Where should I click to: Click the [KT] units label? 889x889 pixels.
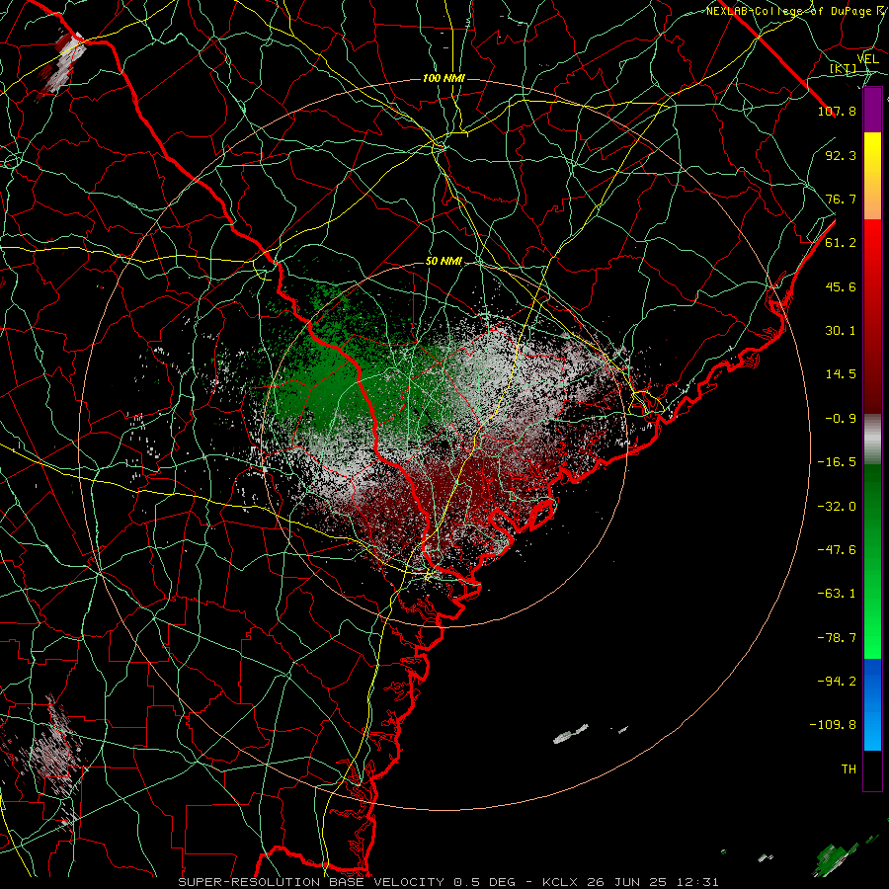pos(844,68)
